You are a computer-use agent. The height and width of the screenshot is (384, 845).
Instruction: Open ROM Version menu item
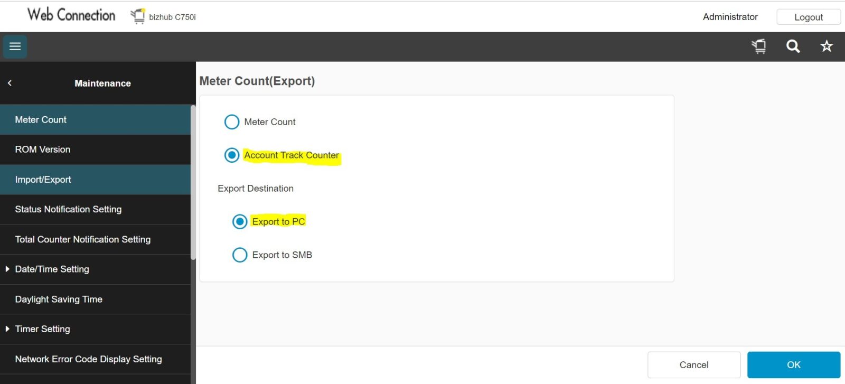(43, 149)
